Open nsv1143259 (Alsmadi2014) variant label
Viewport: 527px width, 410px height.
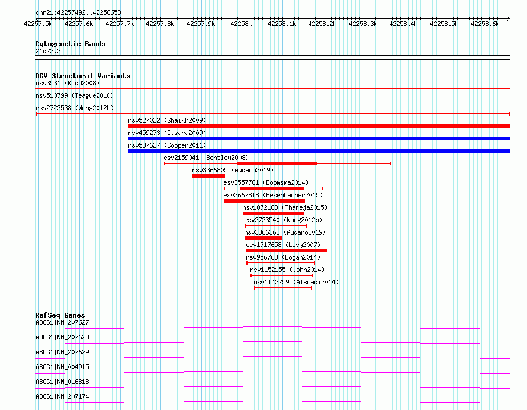click(296, 282)
